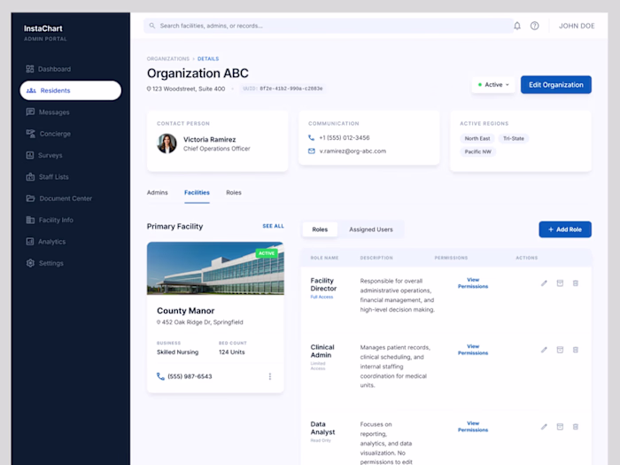Click the North East region tag
The width and height of the screenshot is (620, 465).
477,138
